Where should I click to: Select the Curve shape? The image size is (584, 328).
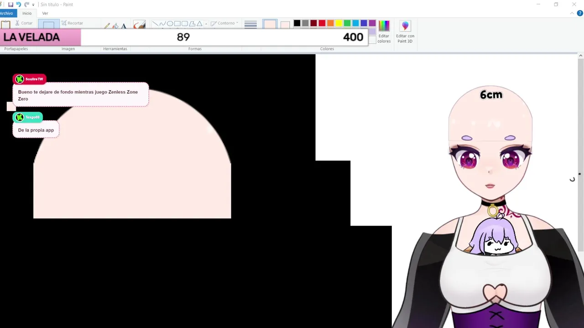[x=162, y=24]
